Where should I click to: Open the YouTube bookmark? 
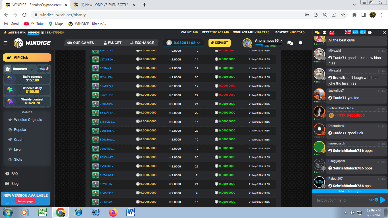(x=34, y=24)
